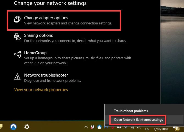
Task: Open the NordVPN mountain icon in taskbar
Action: click(13, 127)
